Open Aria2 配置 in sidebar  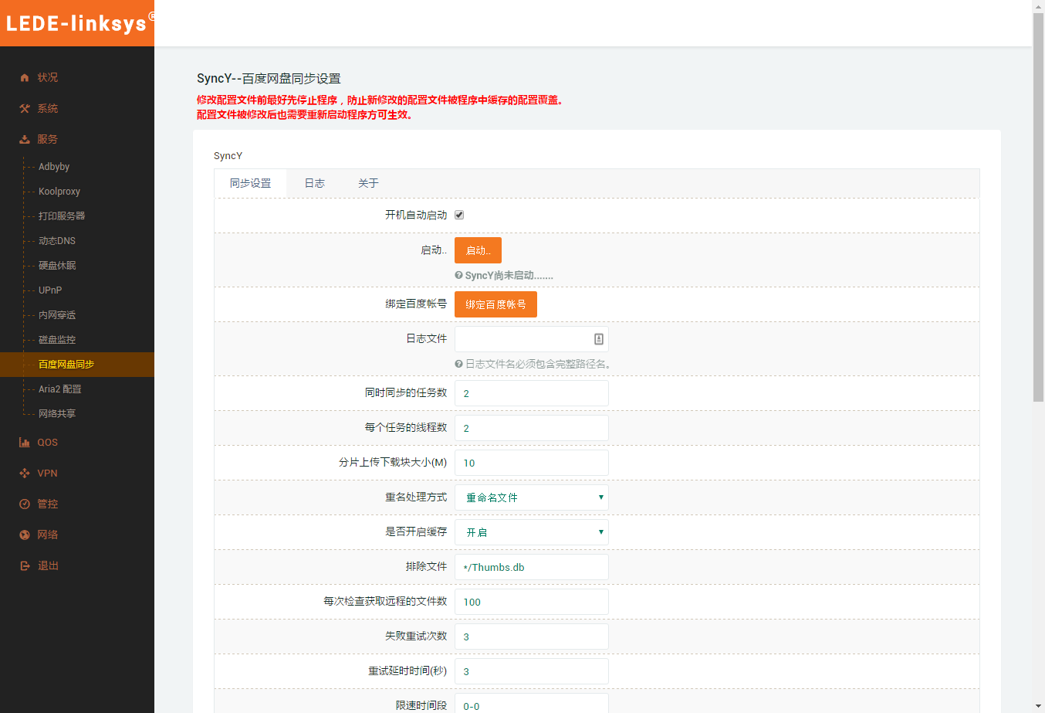click(x=59, y=389)
